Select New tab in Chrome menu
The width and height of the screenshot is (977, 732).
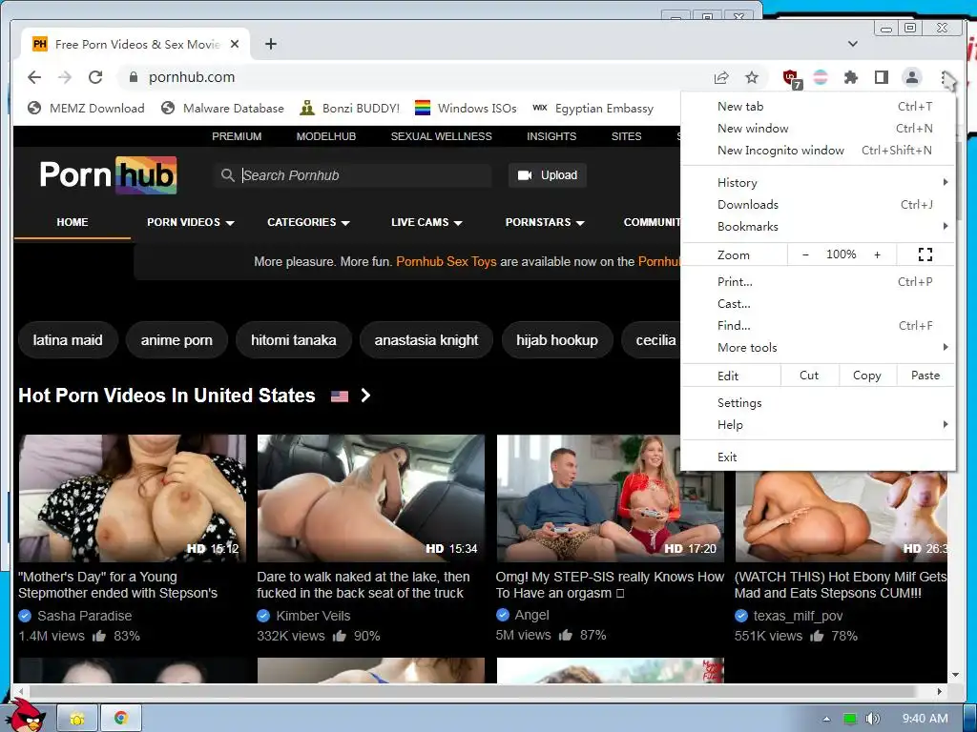click(x=818, y=107)
